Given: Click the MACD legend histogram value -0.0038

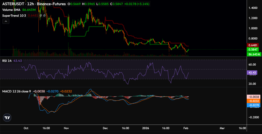Looking at the screenshot, I should pos(39,91).
